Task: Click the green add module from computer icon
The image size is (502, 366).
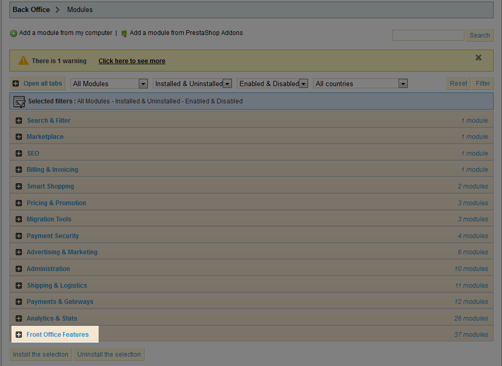Action: [14, 33]
